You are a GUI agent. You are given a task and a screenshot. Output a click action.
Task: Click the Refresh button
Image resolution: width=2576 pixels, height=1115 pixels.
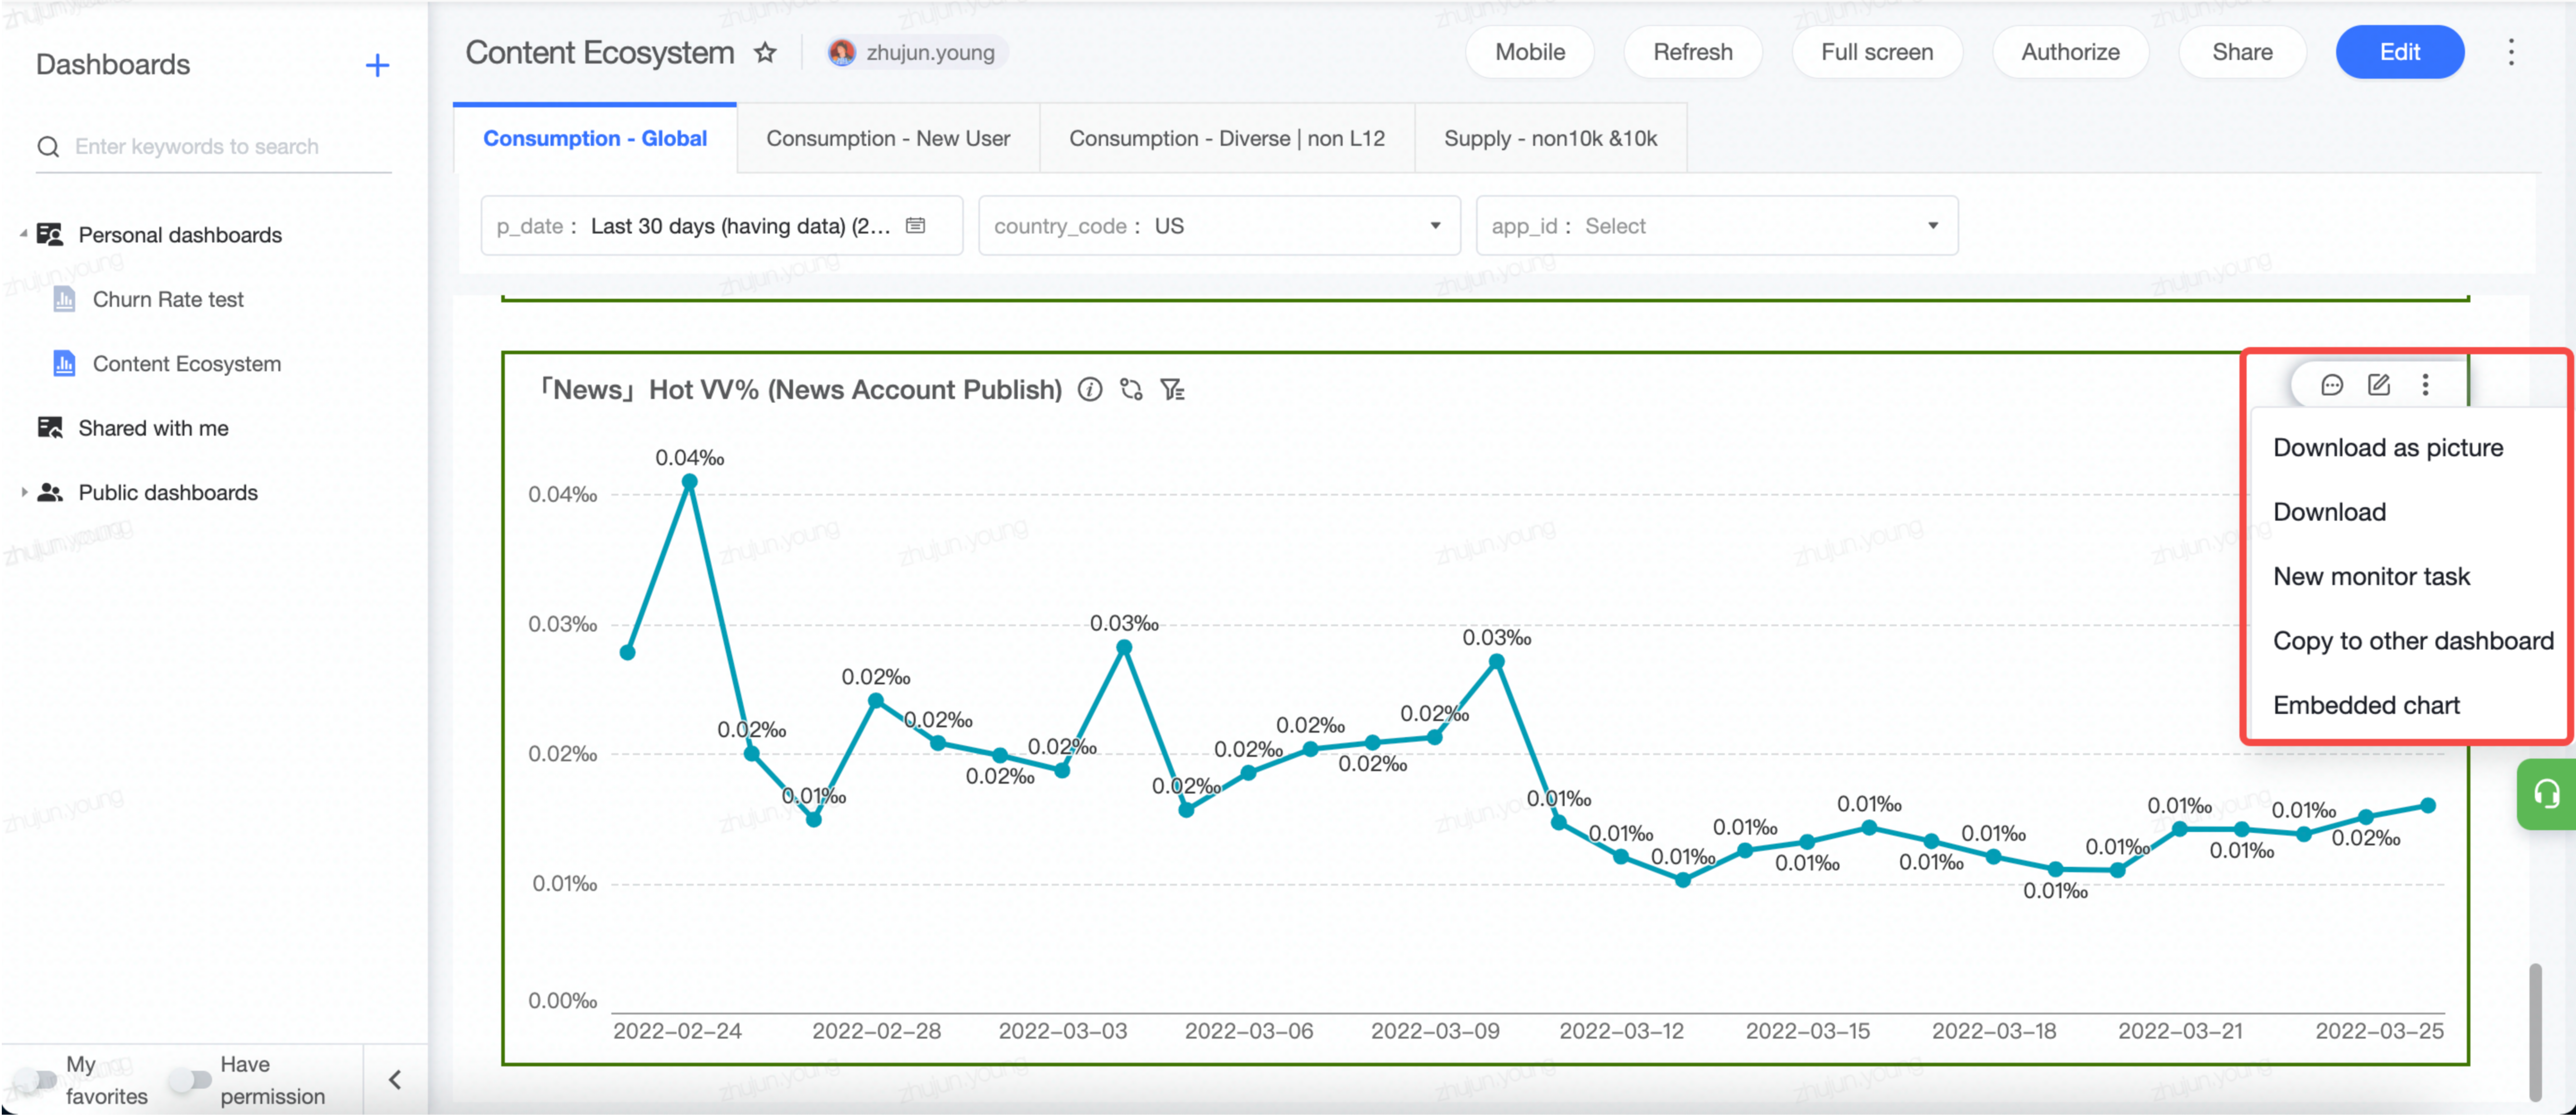coord(1692,52)
